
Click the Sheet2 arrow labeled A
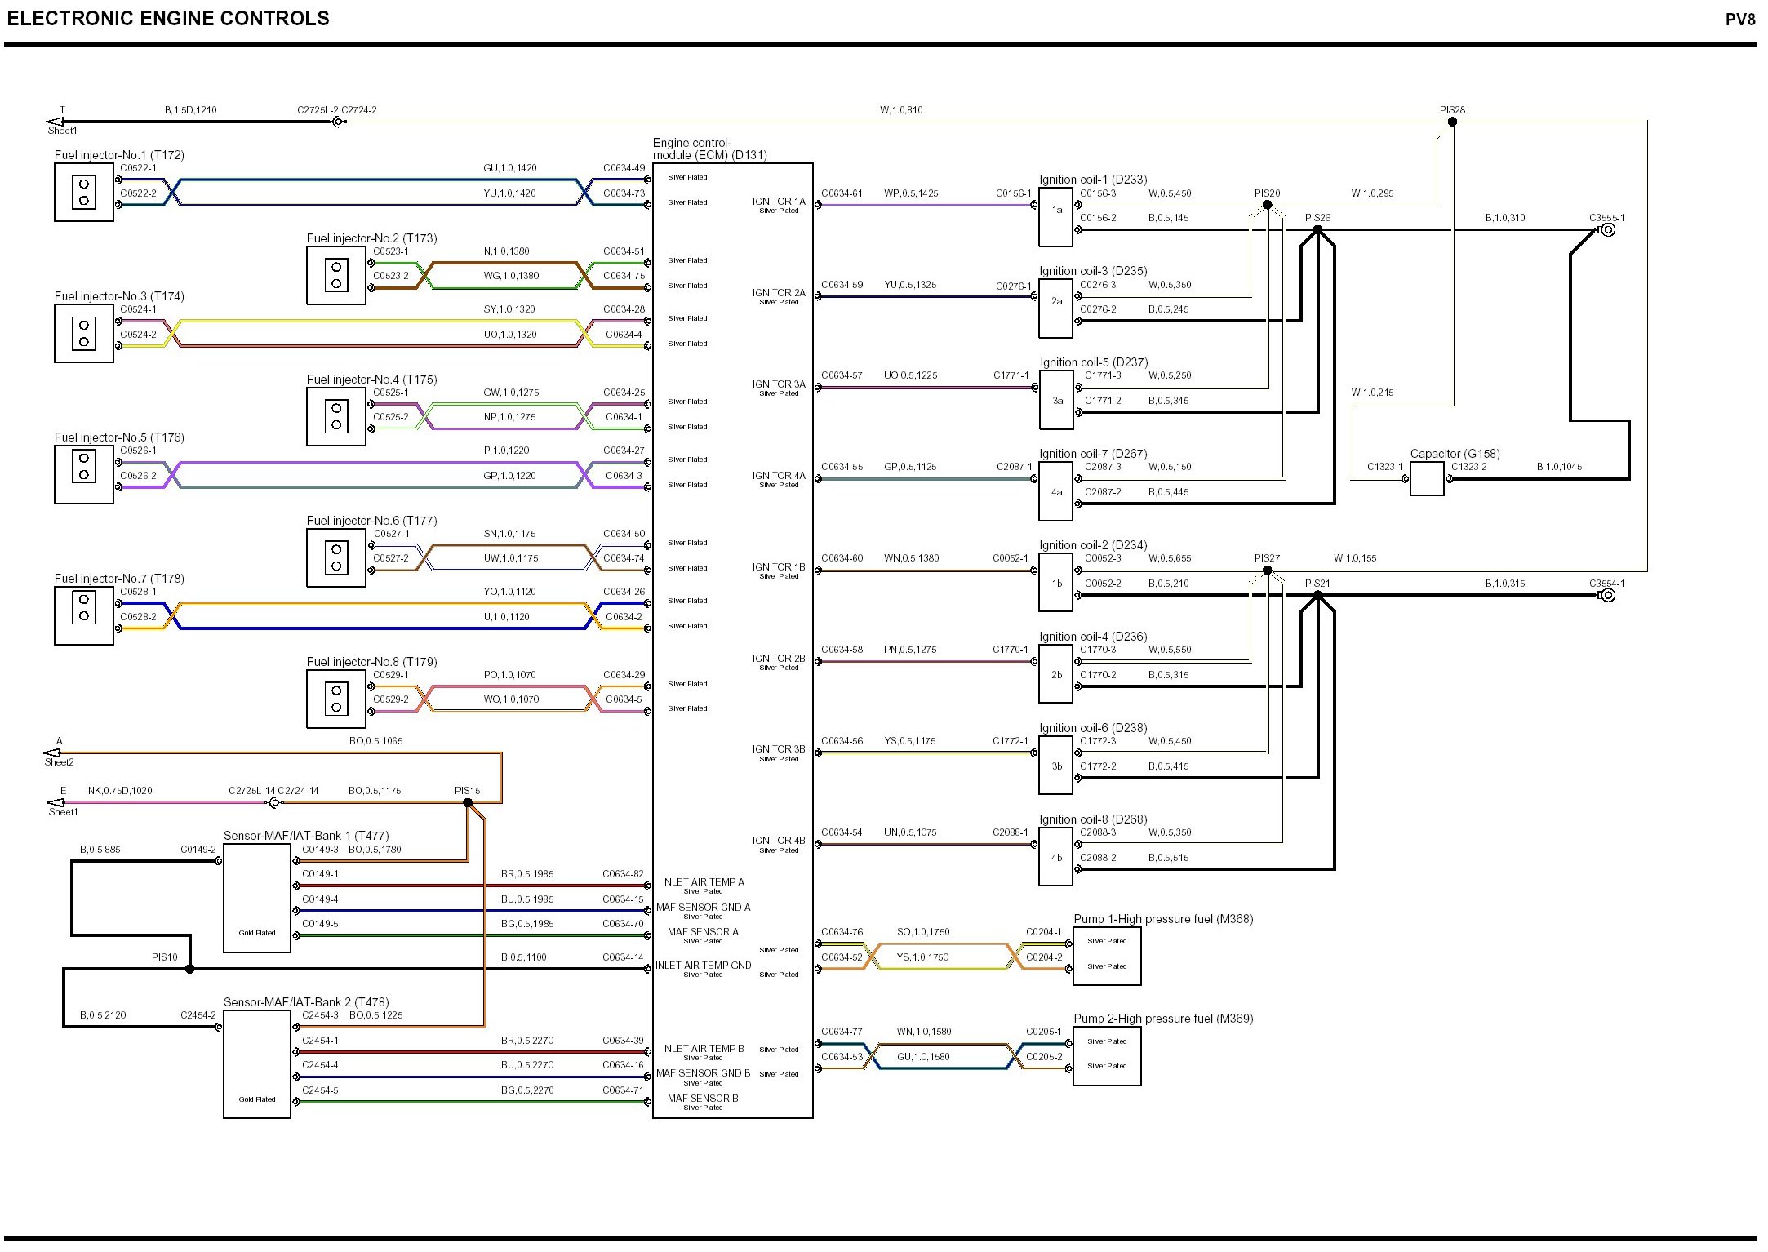coord(52,753)
